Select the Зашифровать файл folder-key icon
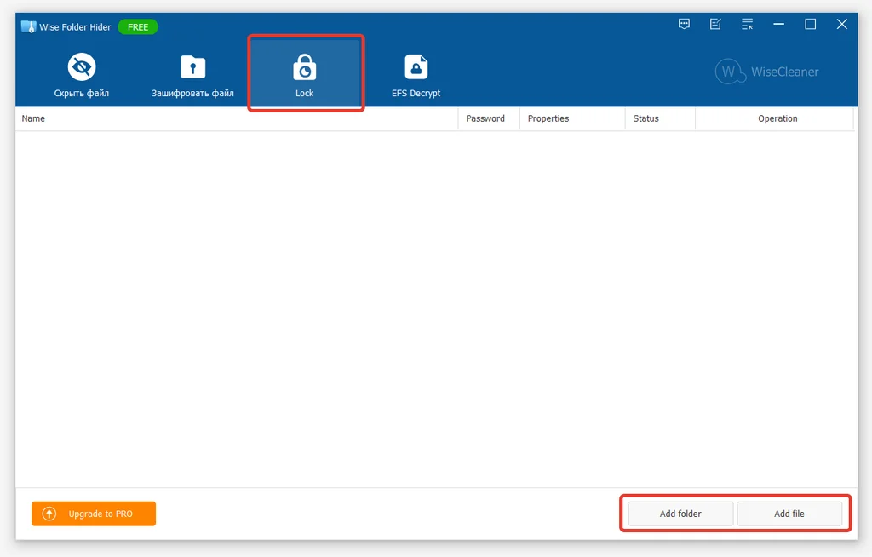 tap(193, 67)
